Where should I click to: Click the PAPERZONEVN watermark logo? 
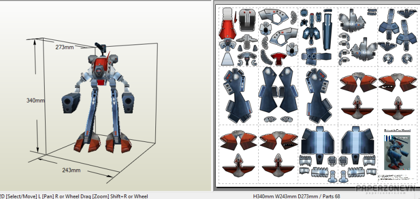386,189
